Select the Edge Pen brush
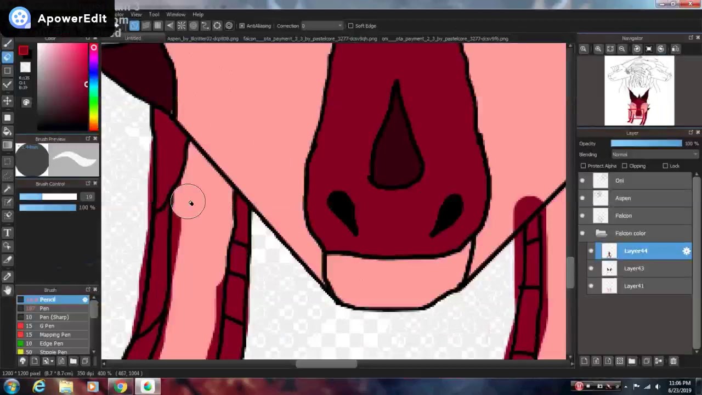The height and width of the screenshot is (395, 702). [x=53, y=343]
